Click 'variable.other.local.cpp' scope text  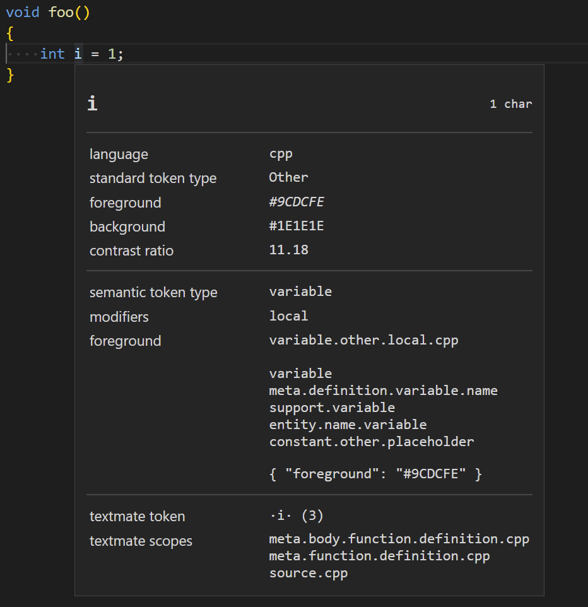click(x=364, y=340)
